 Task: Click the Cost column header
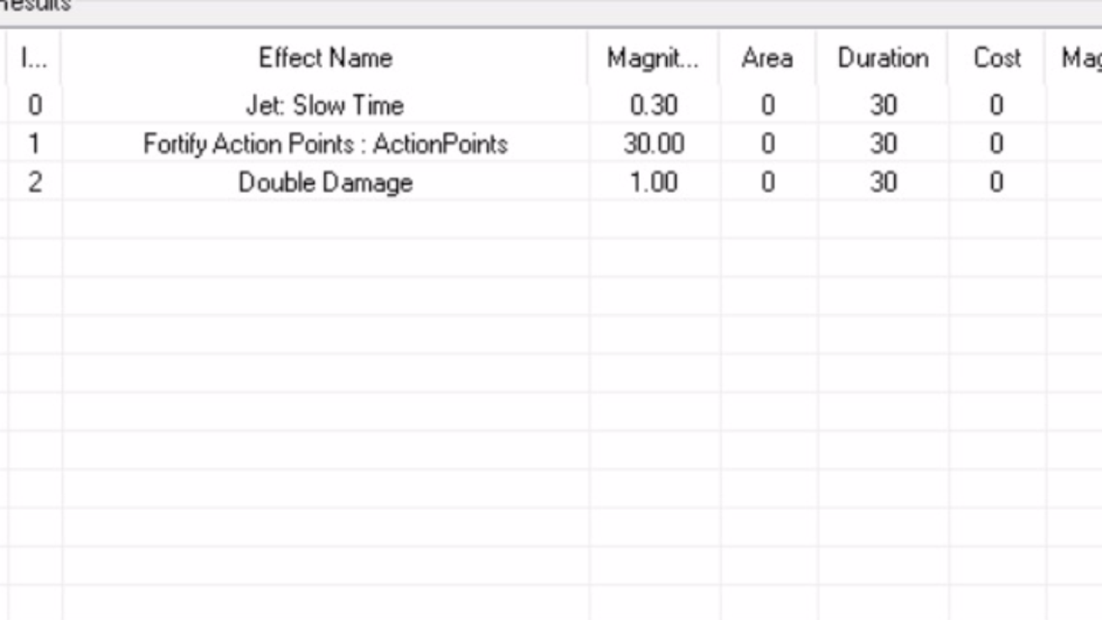pyautogui.click(x=996, y=59)
